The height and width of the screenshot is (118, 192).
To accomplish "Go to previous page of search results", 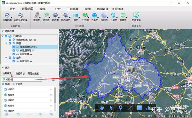I will [18, 114].
